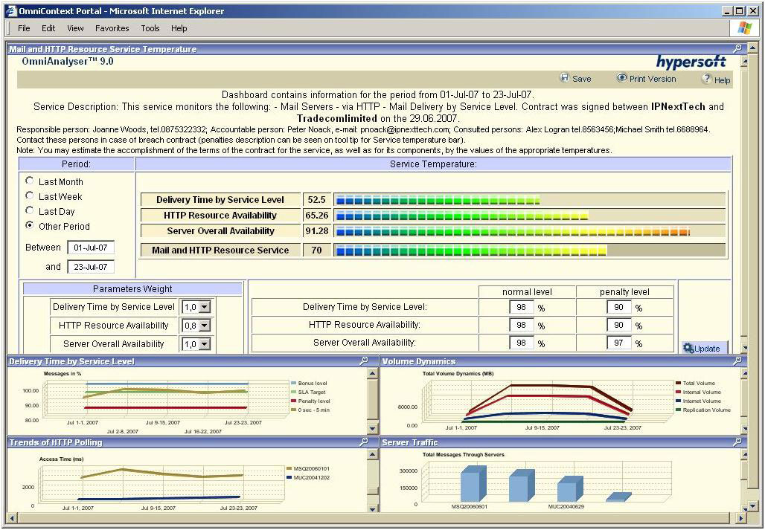Screen dimensions: 765x530
Task: Click Delivery Time chart scroll down arrow
Action: 372,429
